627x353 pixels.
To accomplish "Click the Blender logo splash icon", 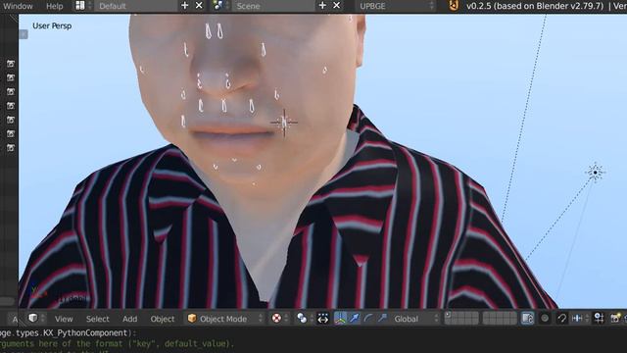I will point(454,6).
